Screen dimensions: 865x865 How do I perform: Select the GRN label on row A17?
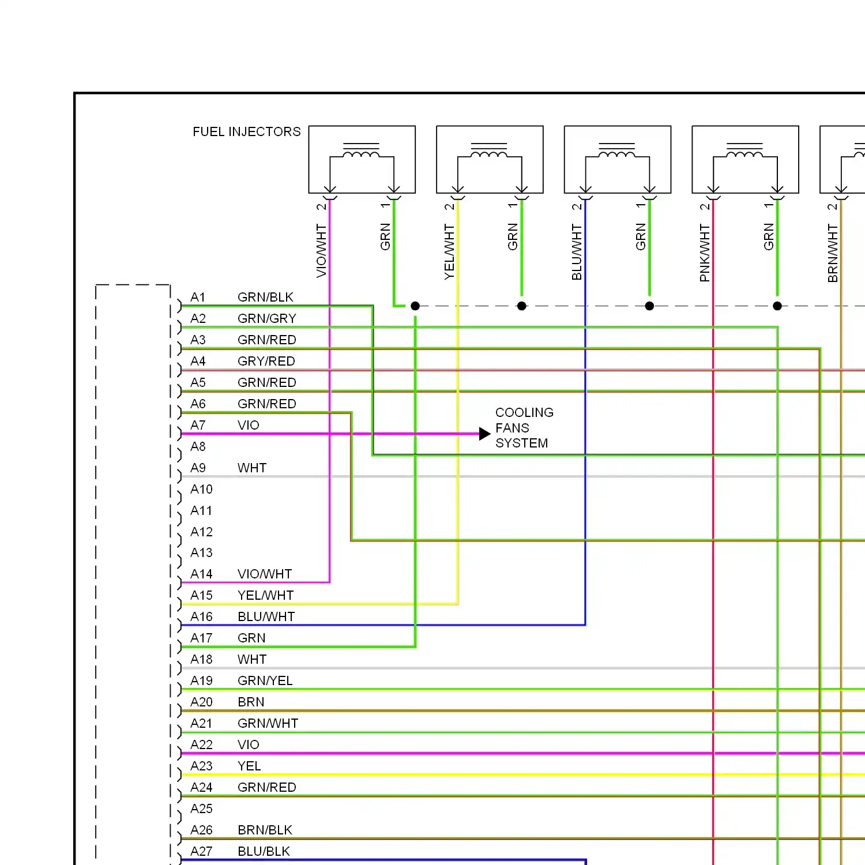click(x=251, y=638)
